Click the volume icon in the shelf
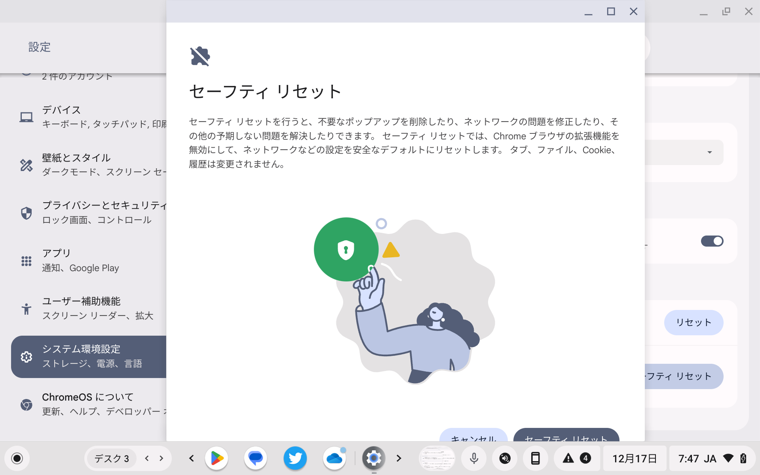 click(x=504, y=458)
